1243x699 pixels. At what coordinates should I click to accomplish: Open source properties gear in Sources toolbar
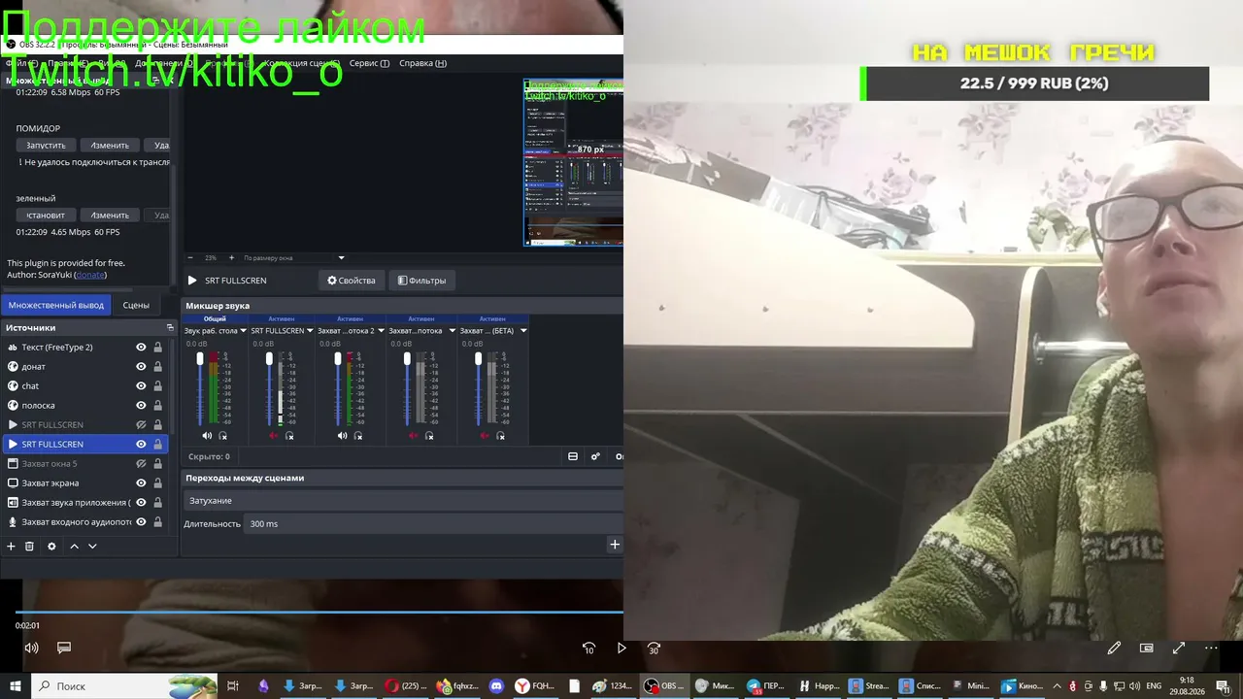coord(51,547)
